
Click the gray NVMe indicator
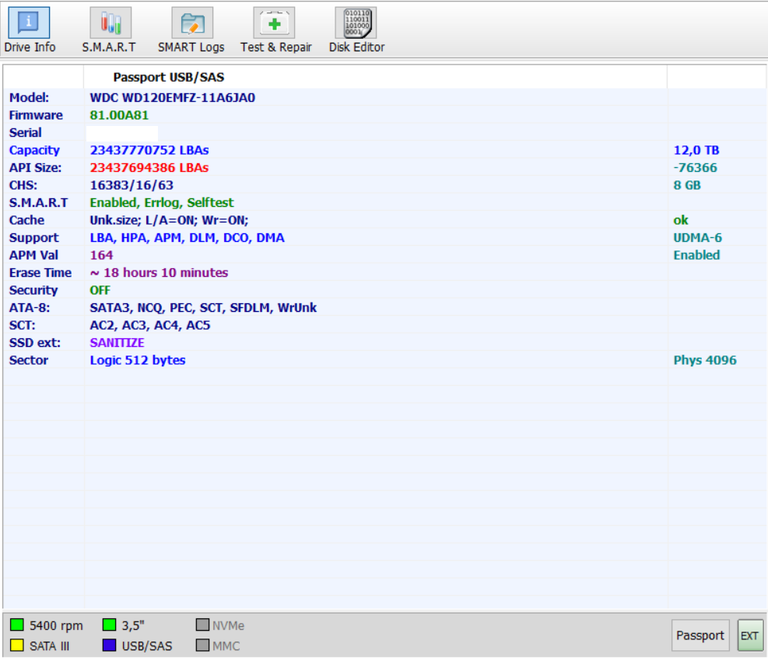coord(202,625)
